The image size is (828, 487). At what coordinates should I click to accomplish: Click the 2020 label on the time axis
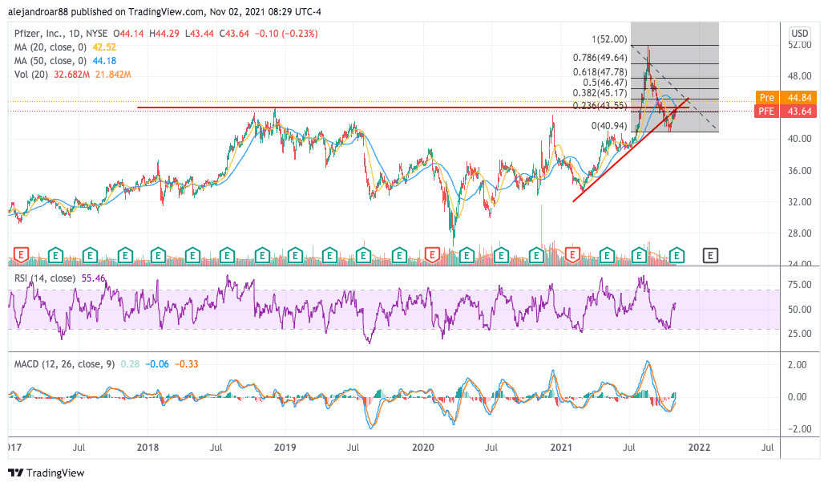pyautogui.click(x=423, y=448)
